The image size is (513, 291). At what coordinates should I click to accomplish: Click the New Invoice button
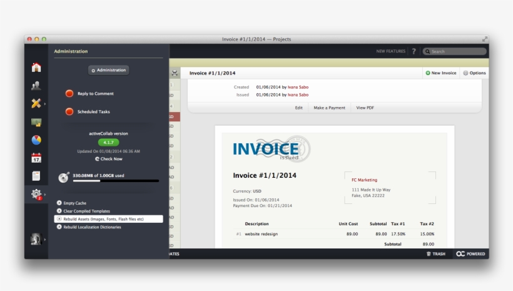(x=441, y=73)
